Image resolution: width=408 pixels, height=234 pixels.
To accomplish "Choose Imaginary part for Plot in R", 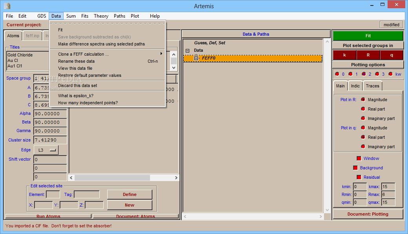I will [363, 118].
